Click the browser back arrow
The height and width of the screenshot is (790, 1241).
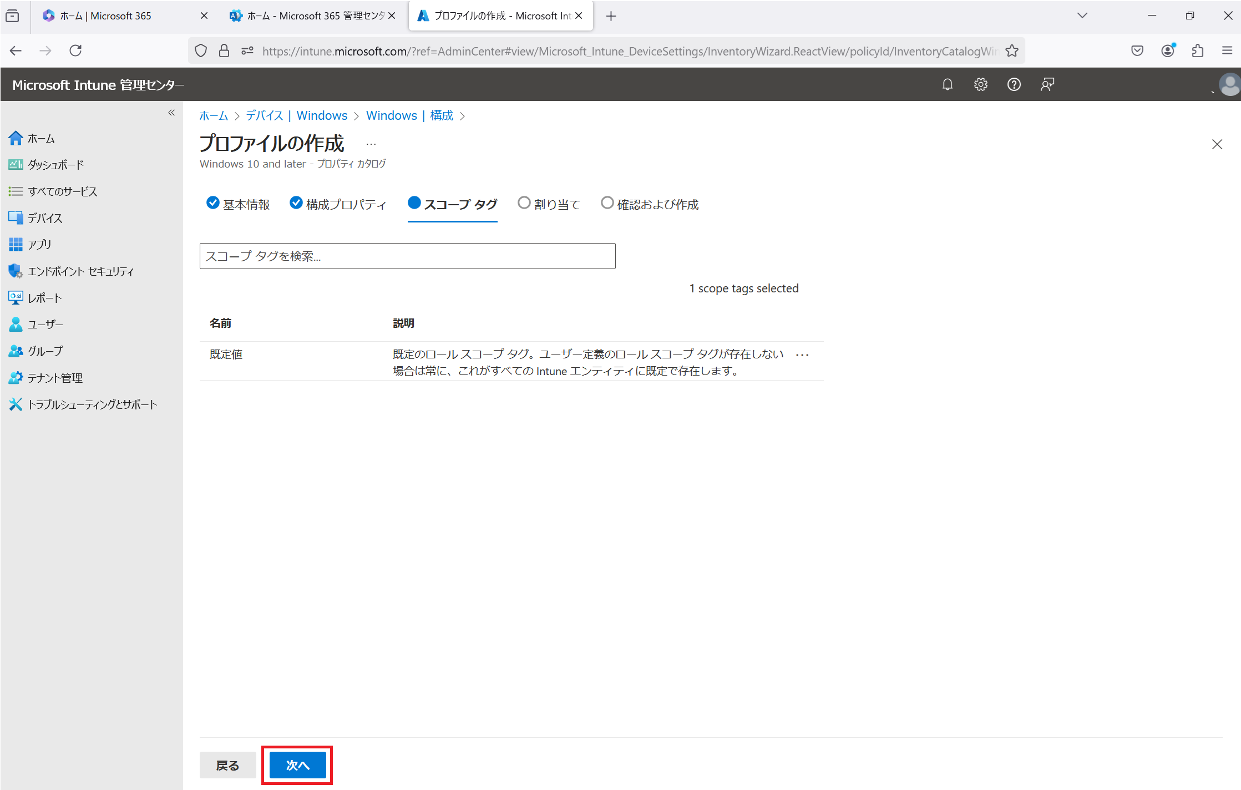point(16,51)
